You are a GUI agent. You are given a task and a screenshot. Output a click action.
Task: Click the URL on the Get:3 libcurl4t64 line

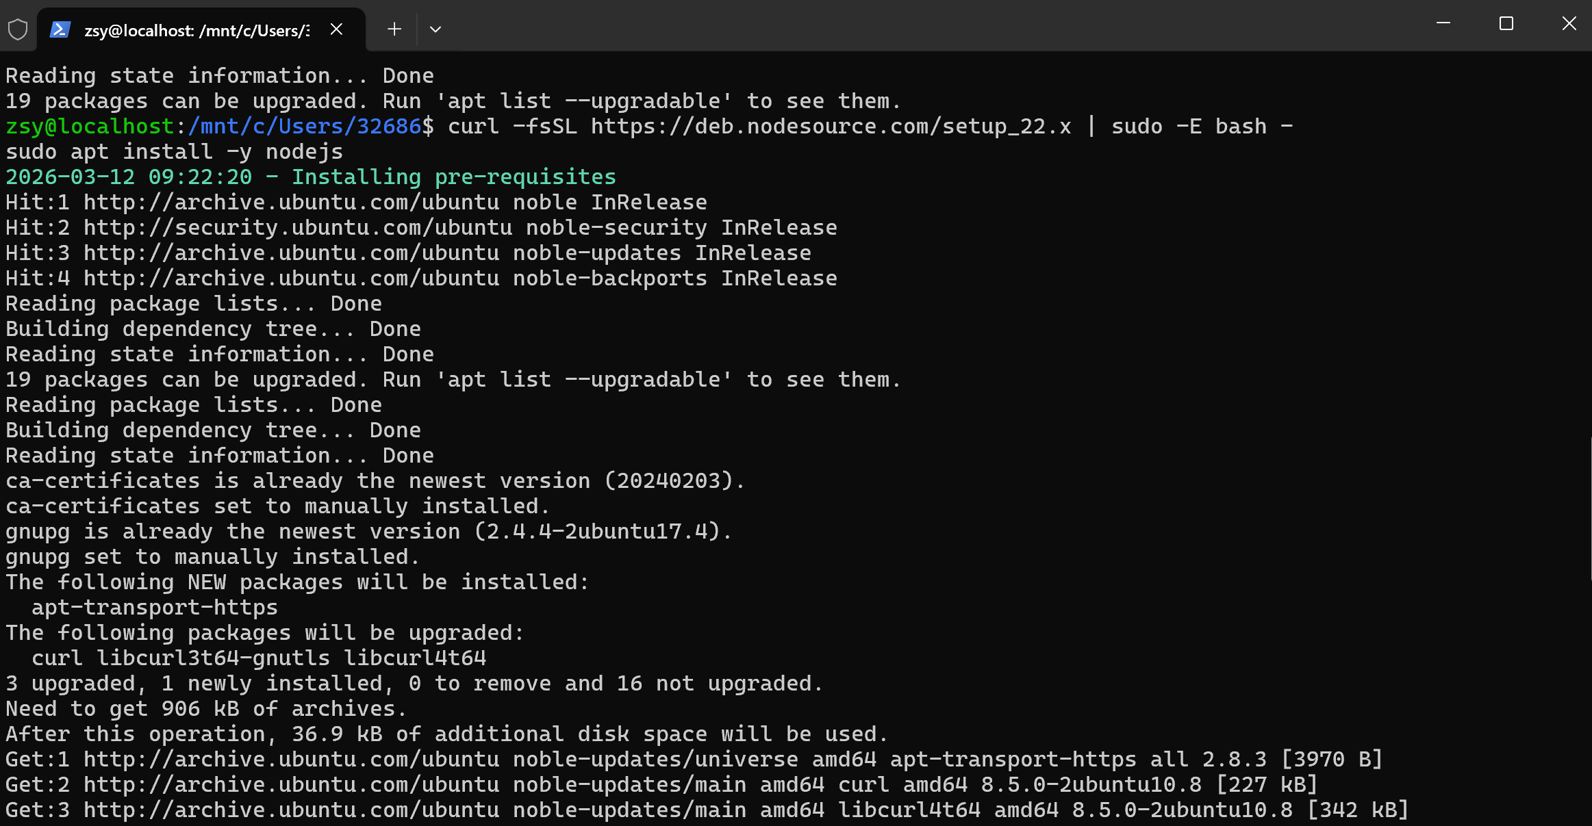pos(291,810)
